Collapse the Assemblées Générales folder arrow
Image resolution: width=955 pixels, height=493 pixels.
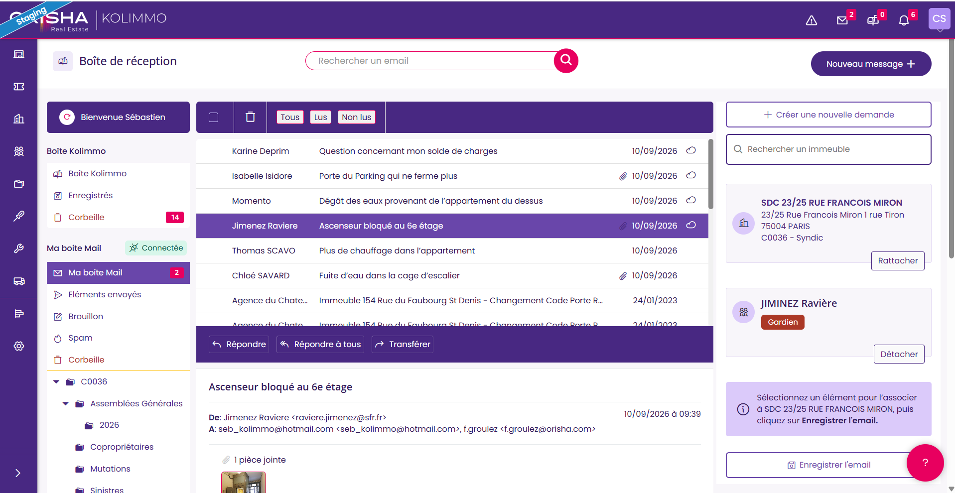click(65, 404)
